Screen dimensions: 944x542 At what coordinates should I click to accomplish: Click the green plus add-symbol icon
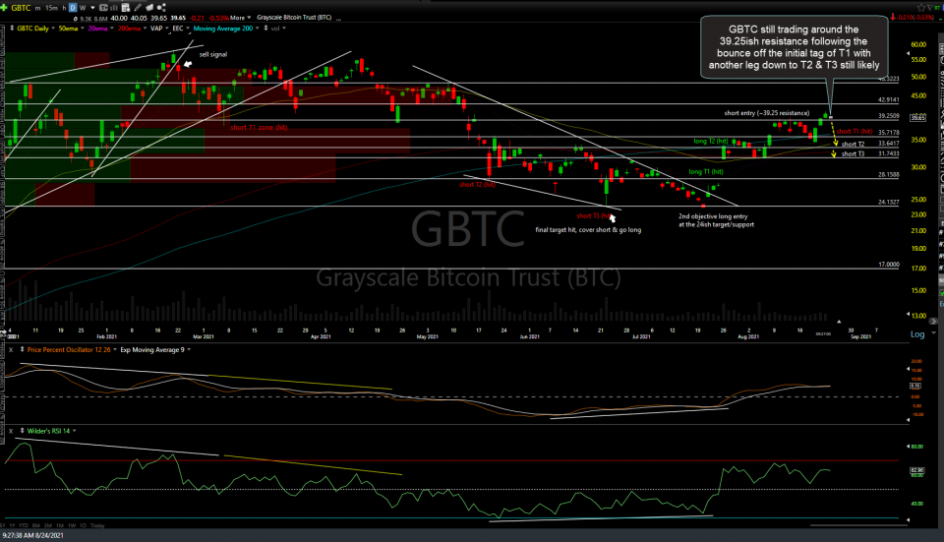[4, 8]
